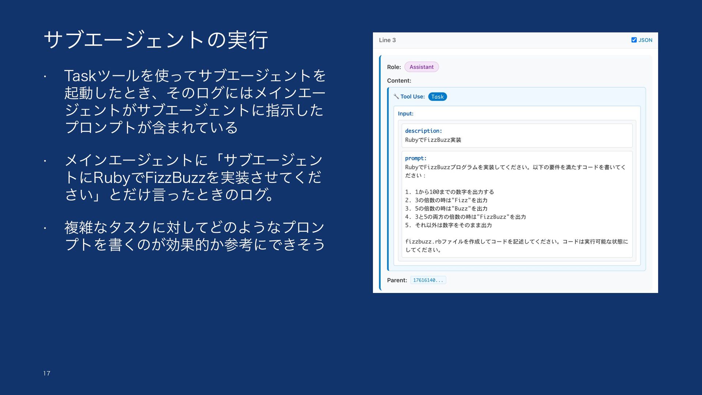Click prompt line '5. それ以外は数字をそのまま出力'
Screen dimensions: 702x395
[449, 225]
